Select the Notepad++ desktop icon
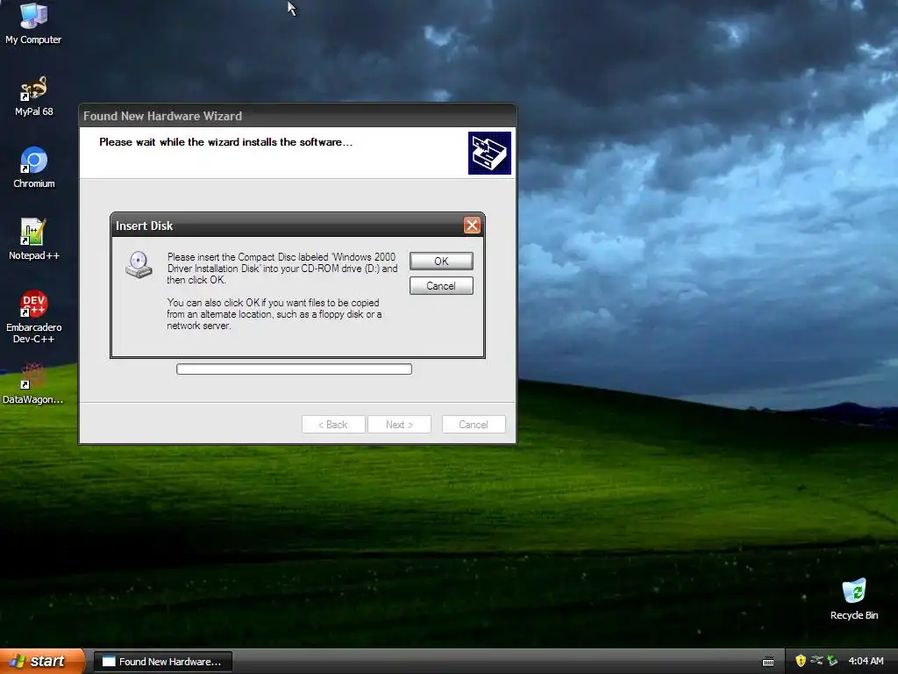 34,239
